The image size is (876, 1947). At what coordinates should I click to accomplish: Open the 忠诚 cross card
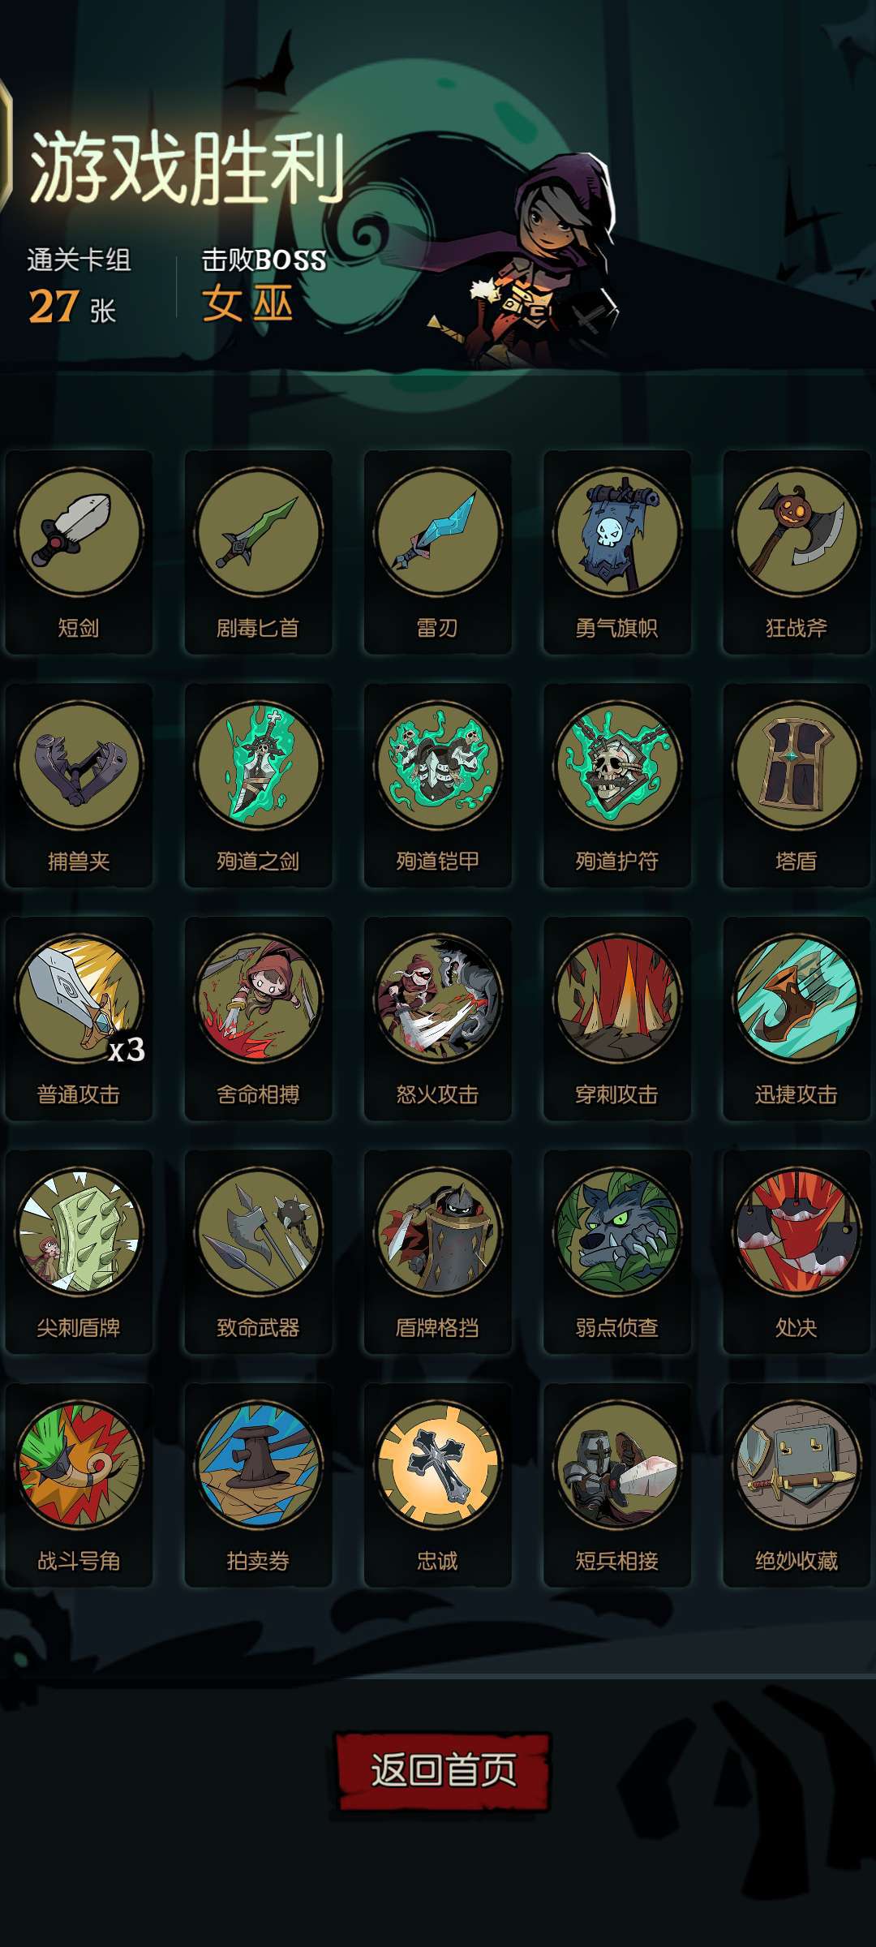coord(437,1485)
